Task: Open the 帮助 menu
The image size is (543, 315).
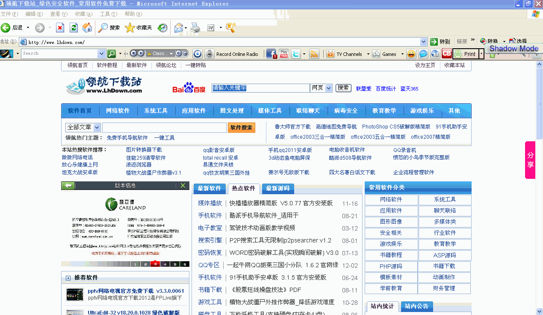Action: 133,14
